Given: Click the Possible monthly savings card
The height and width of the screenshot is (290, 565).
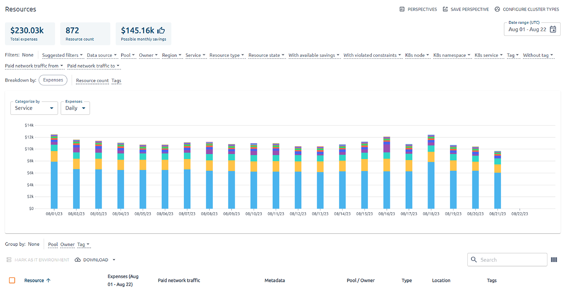Looking at the screenshot, I should [143, 34].
